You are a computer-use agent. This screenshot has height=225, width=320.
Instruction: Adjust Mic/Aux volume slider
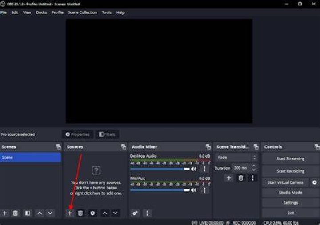tap(160, 190)
